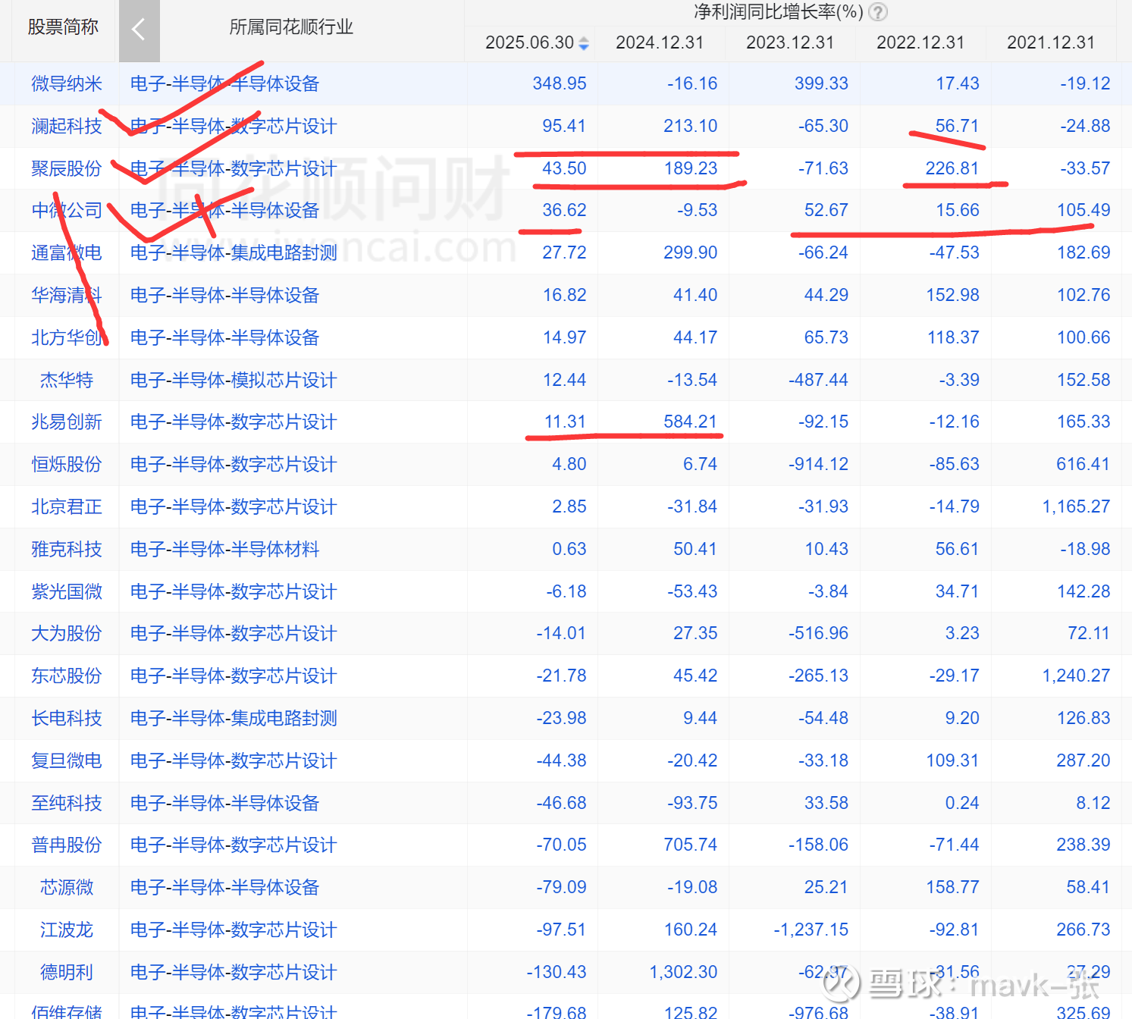Viewport: 1132px width, 1019px height.
Task: Open stock link 杰华特
Action: pos(67,380)
